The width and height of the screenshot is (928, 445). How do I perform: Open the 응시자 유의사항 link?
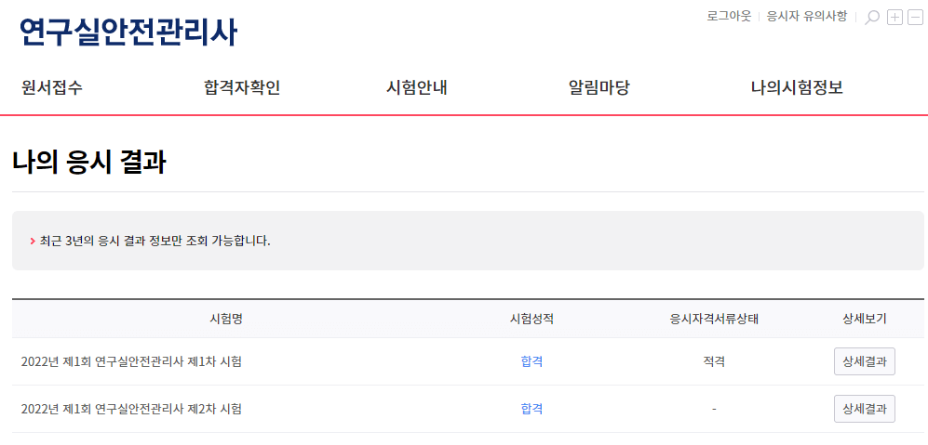click(807, 16)
